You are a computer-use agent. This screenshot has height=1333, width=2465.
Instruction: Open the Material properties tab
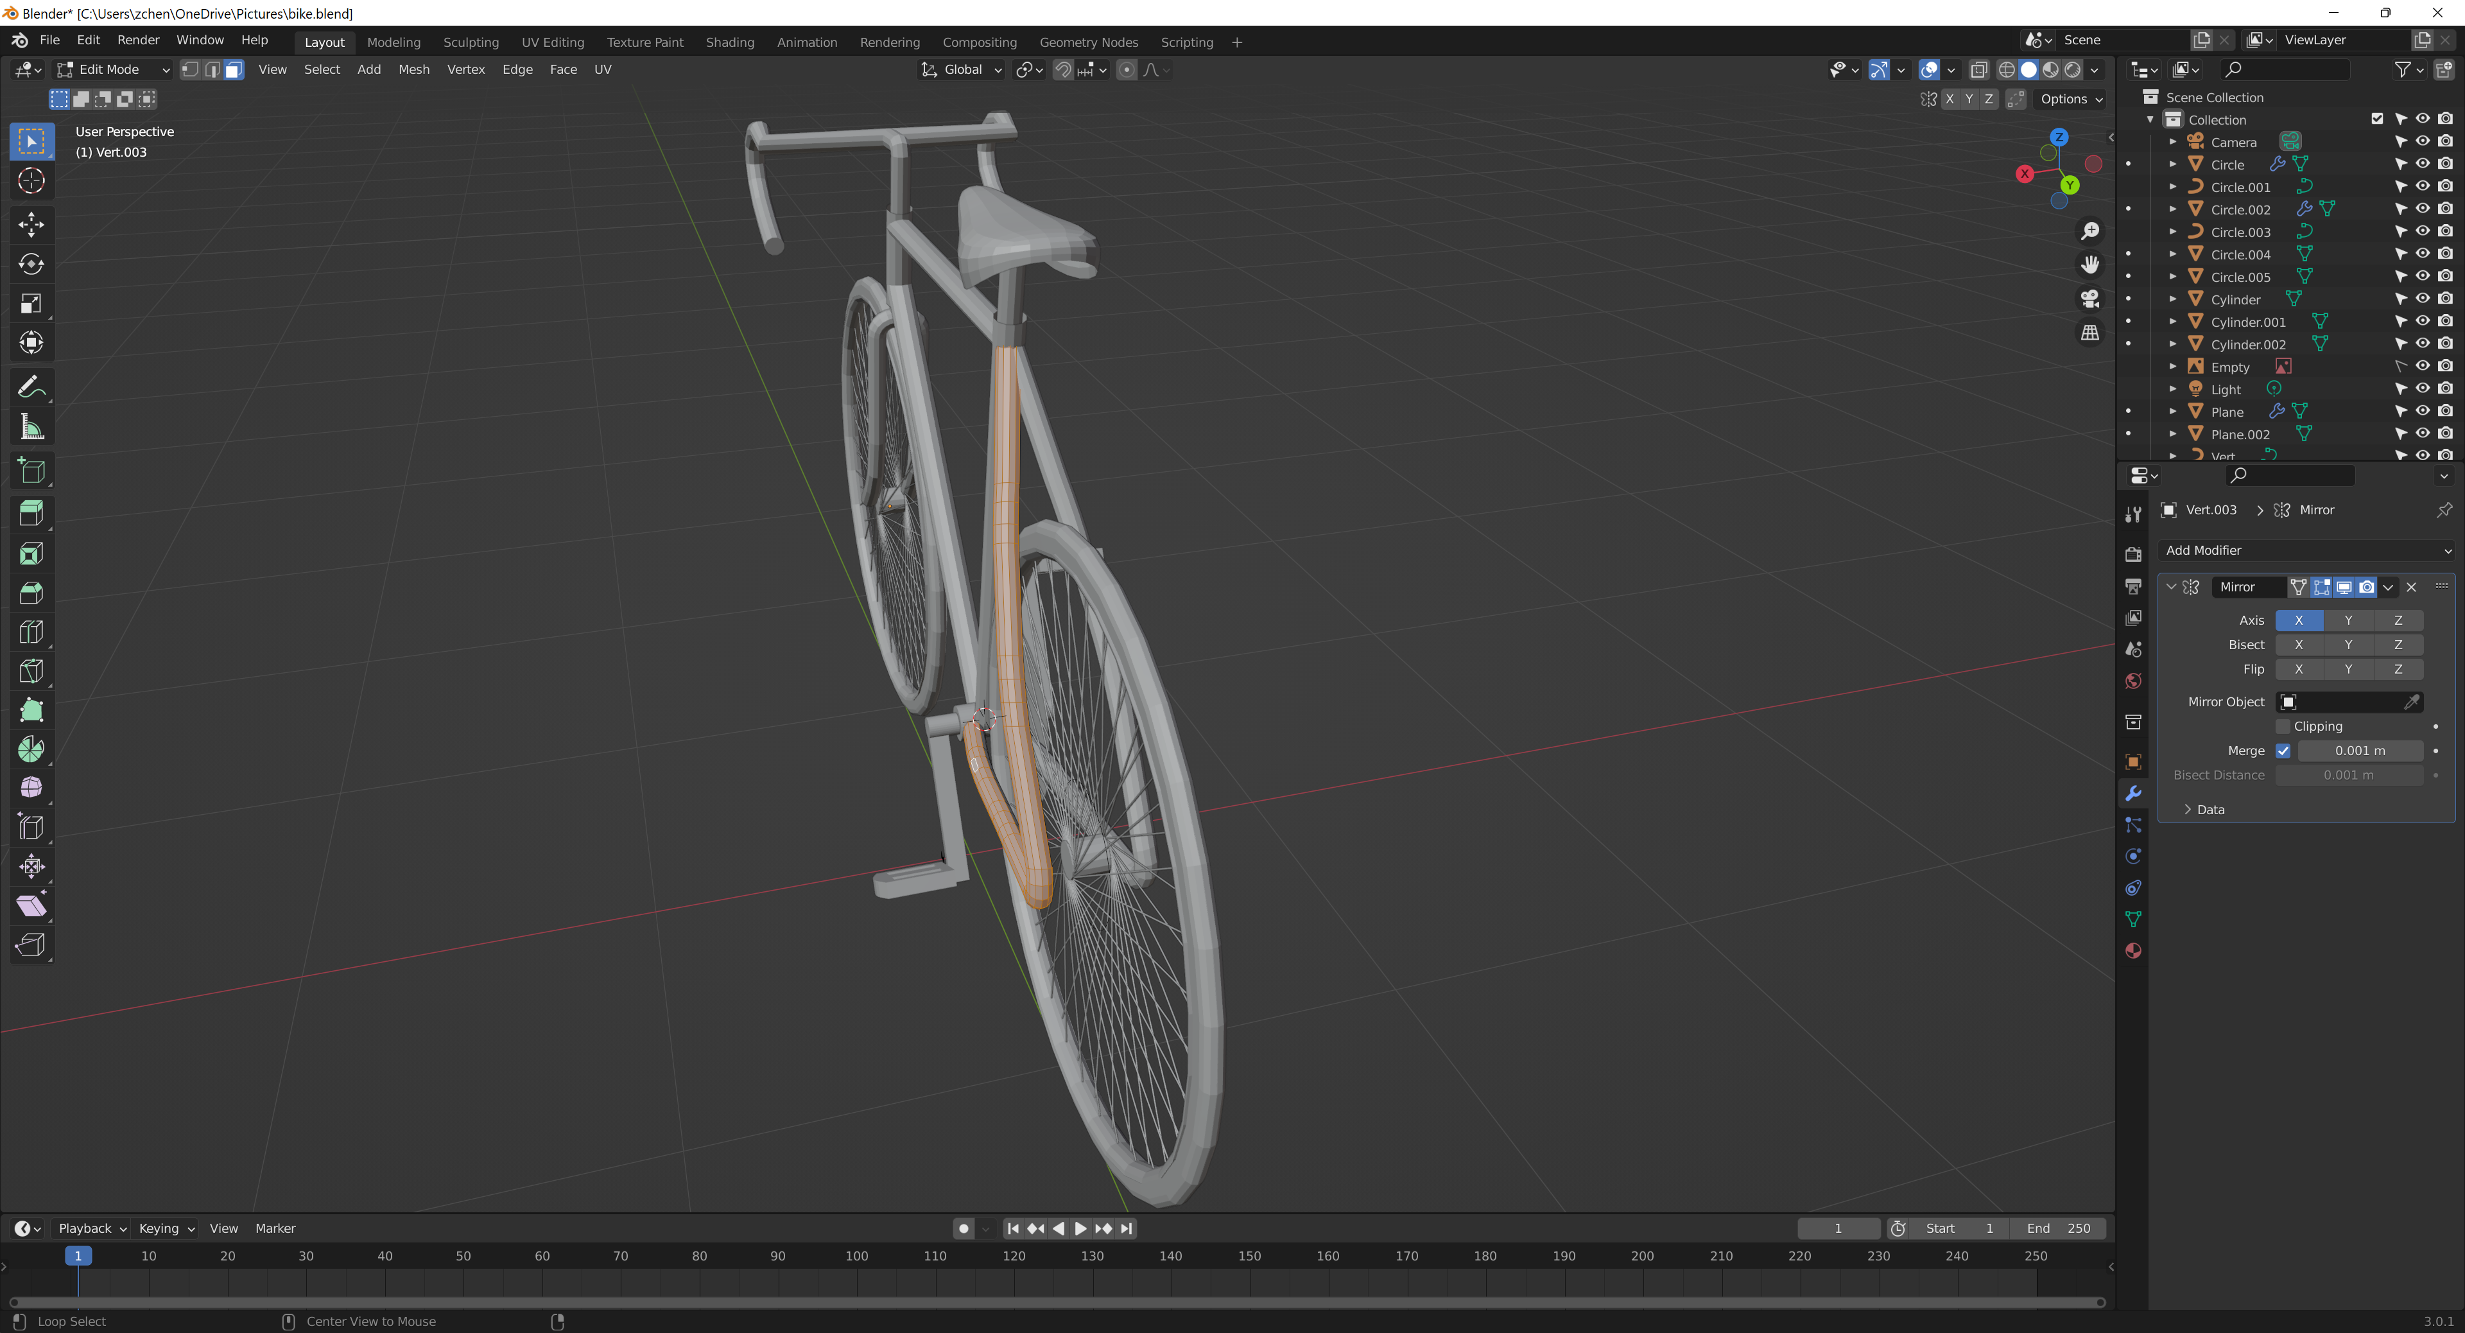pyautogui.click(x=2133, y=950)
